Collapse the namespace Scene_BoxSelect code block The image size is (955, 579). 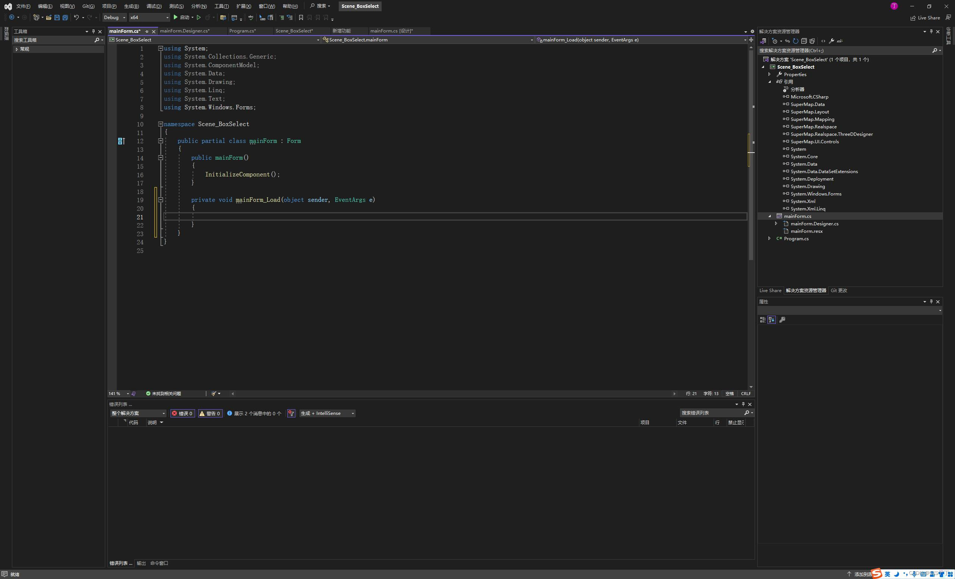tap(160, 124)
